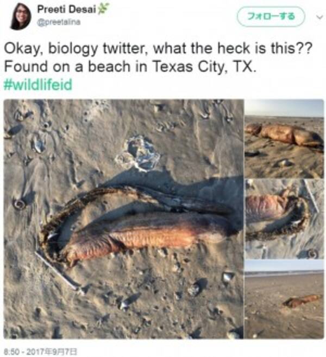Open the top-right beach creature photo

point(285,139)
